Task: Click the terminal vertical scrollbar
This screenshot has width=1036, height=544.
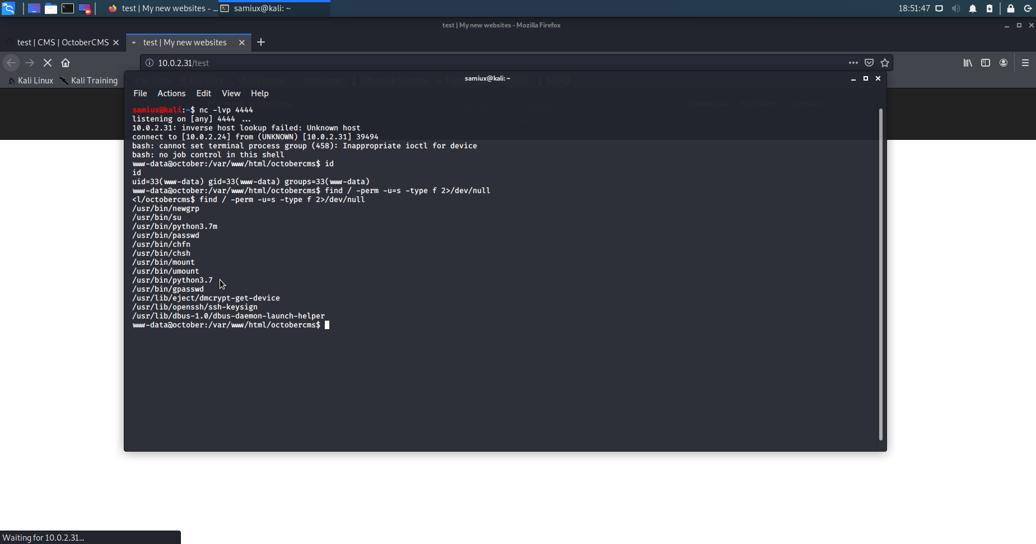Action: [x=880, y=274]
